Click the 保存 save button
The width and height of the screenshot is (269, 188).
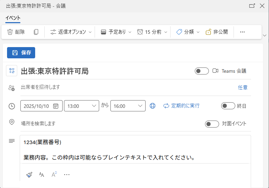[21, 53]
